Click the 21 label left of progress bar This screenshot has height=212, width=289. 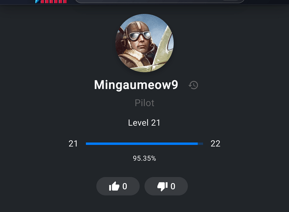(x=73, y=144)
